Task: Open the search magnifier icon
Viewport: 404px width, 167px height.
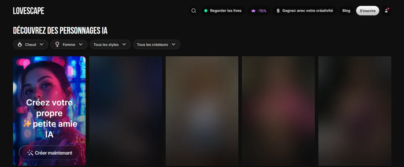Action: tap(194, 11)
